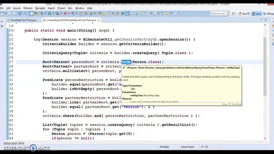The width and height of the screenshot is (274, 154).
Task: Click the Smart Insert status bar field
Action: (x=188, y=147)
